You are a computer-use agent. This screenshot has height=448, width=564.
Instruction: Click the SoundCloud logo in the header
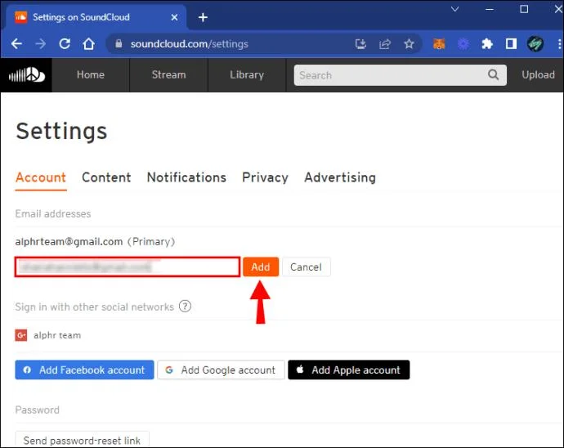click(27, 75)
